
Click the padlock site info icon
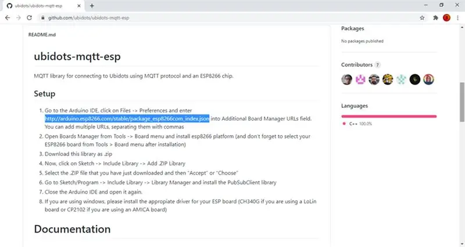(43, 18)
